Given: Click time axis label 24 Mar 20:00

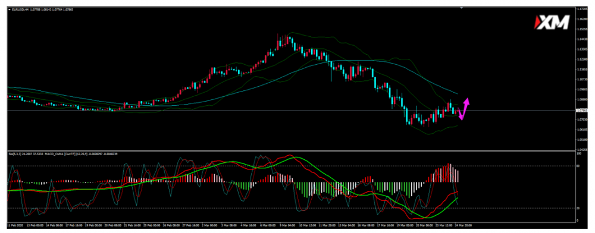Looking at the screenshot, I should pyautogui.click(x=464, y=225).
